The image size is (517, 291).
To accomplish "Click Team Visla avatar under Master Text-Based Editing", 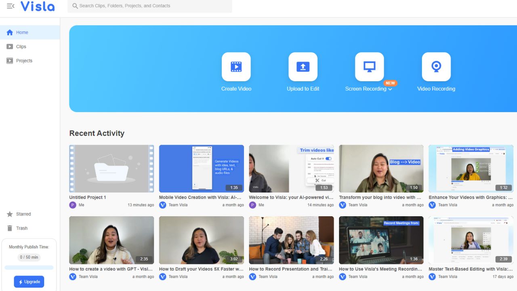I will tap(432, 276).
